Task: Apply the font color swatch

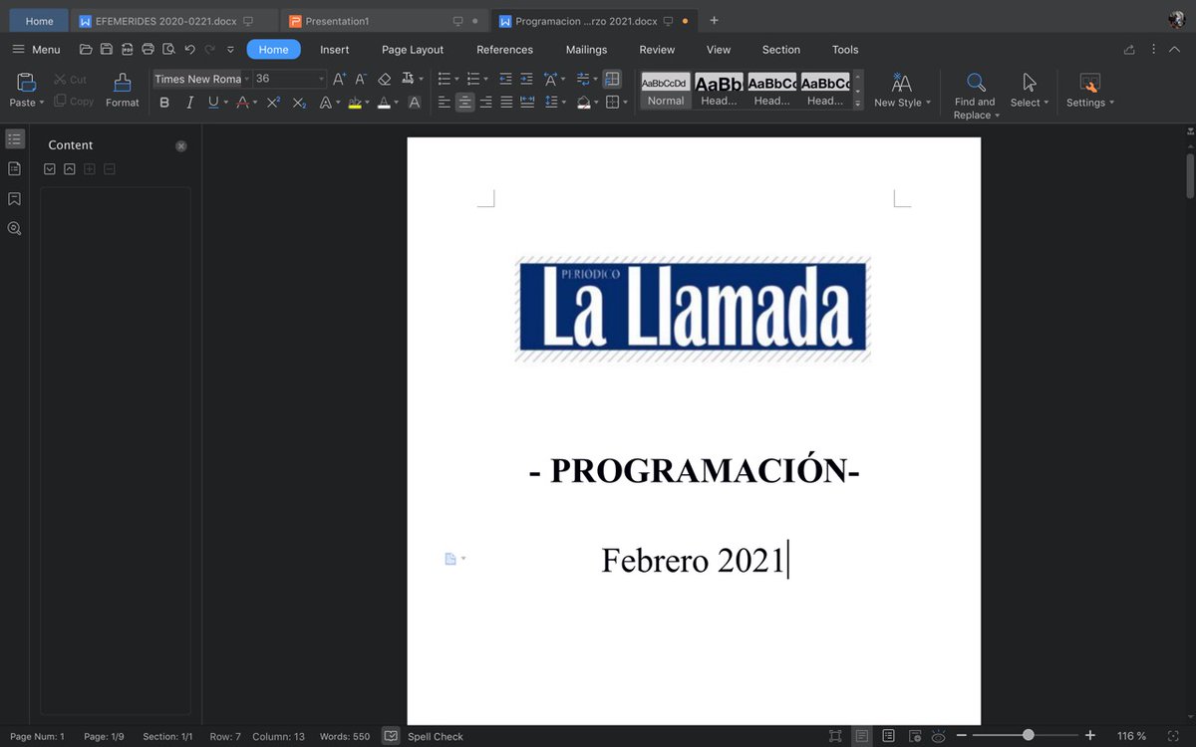Action: pos(385,103)
